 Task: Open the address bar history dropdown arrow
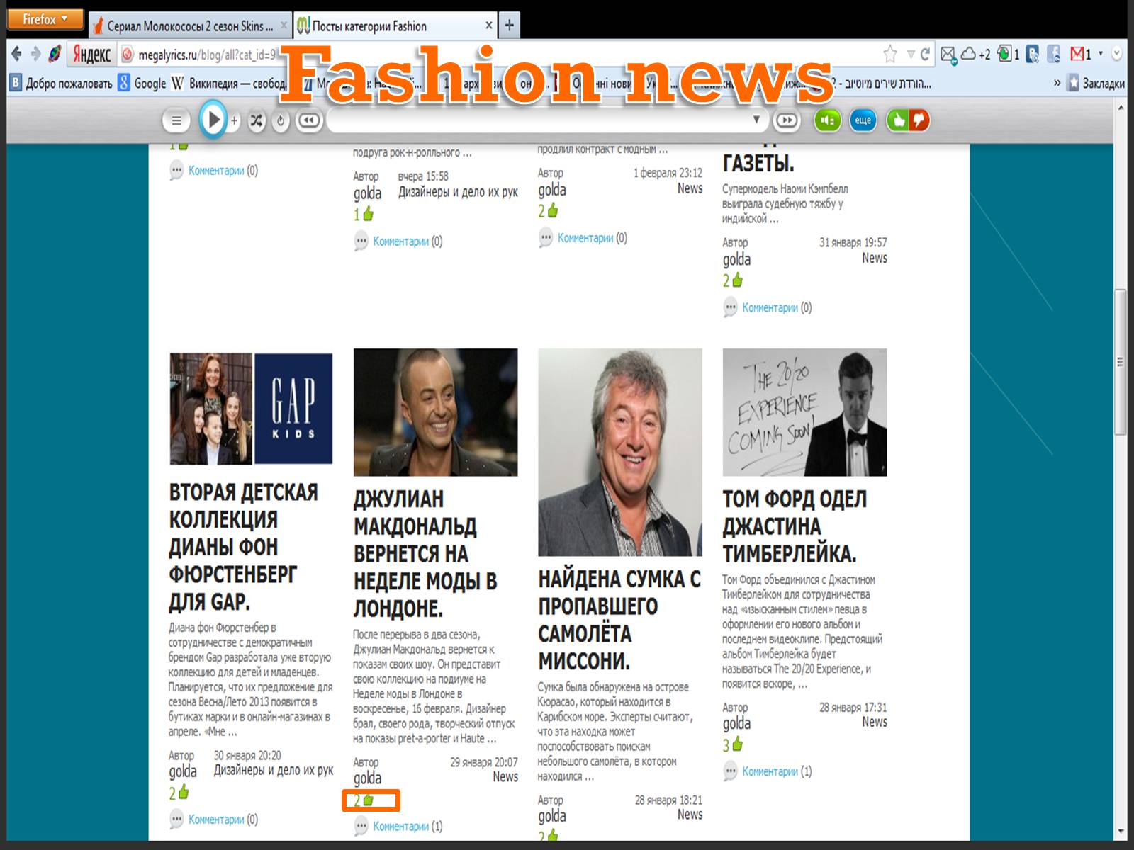click(911, 54)
